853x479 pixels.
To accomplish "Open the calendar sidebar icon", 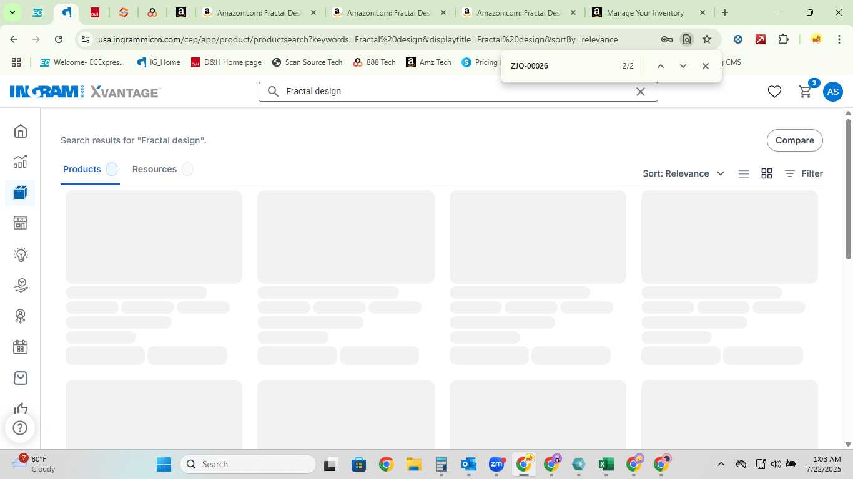I will coord(20,347).
